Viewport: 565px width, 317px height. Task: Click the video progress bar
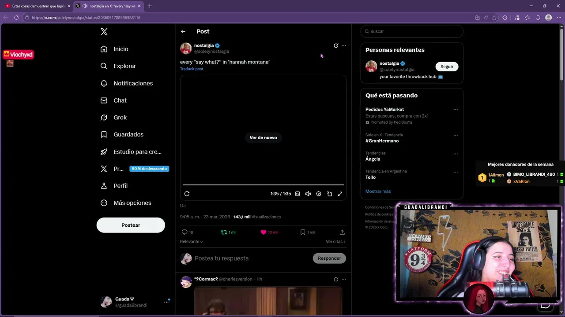click(263, 185)
